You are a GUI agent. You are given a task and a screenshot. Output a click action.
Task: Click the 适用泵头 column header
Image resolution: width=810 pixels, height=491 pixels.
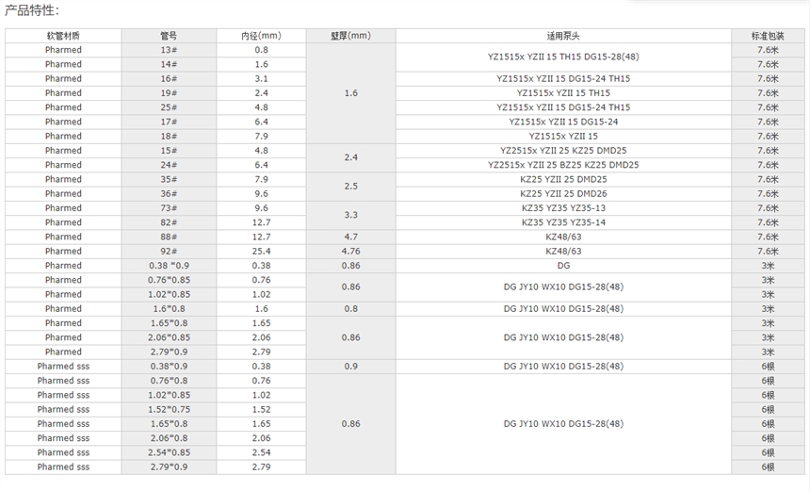click(x=563, y=35)
